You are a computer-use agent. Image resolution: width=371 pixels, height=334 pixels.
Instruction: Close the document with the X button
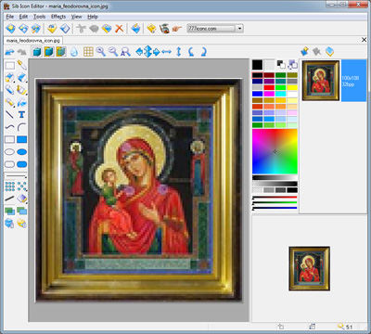[364, 40]
